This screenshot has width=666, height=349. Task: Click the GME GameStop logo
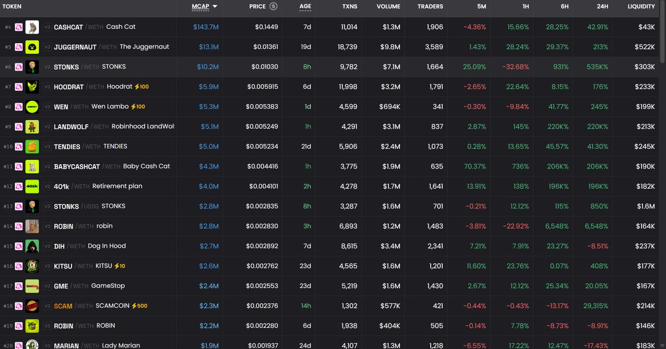tap(32, 286)
